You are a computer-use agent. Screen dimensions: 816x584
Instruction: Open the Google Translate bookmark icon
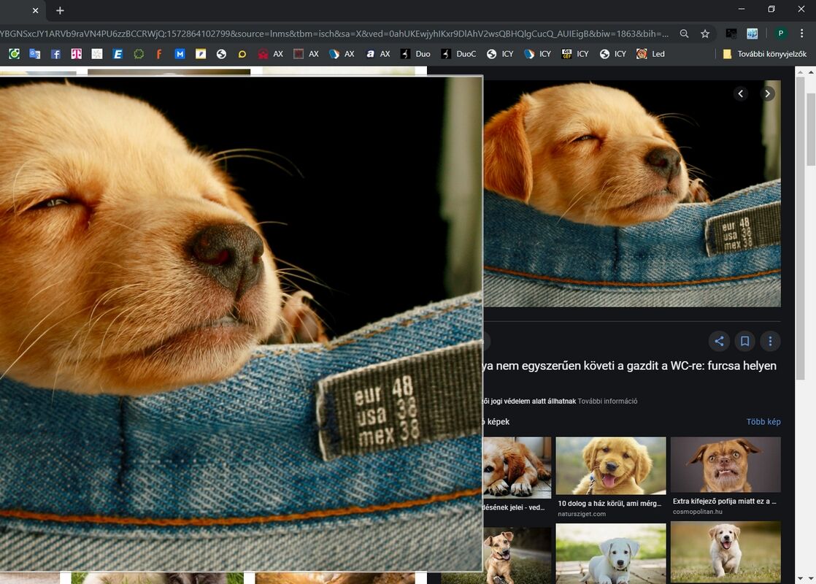[35, 53]
